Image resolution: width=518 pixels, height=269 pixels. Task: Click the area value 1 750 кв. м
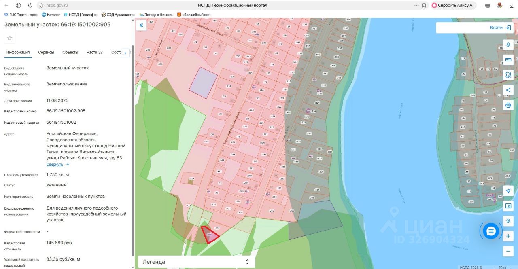point(57,174)
